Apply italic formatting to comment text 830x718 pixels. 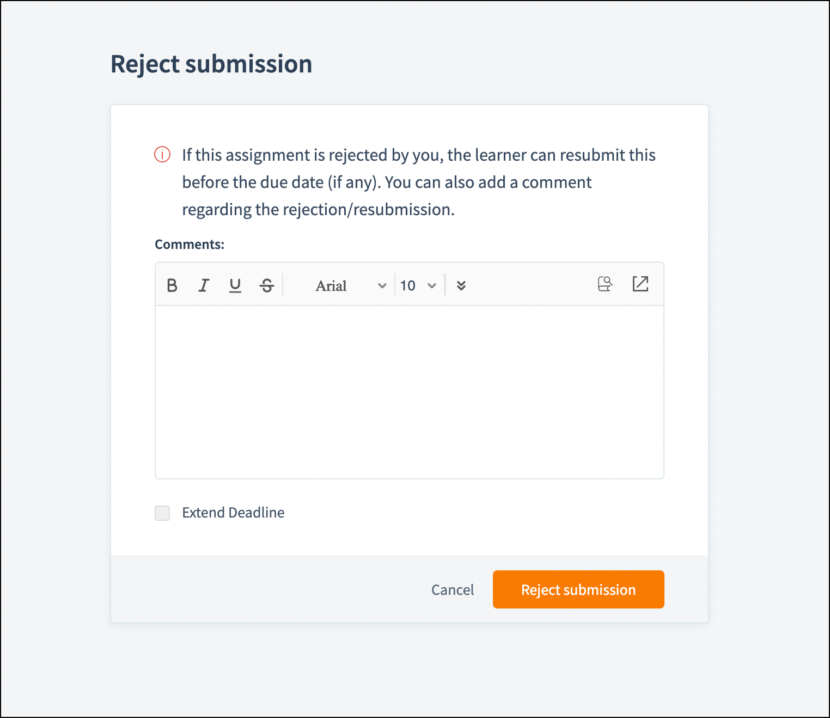tap(204, 285)
